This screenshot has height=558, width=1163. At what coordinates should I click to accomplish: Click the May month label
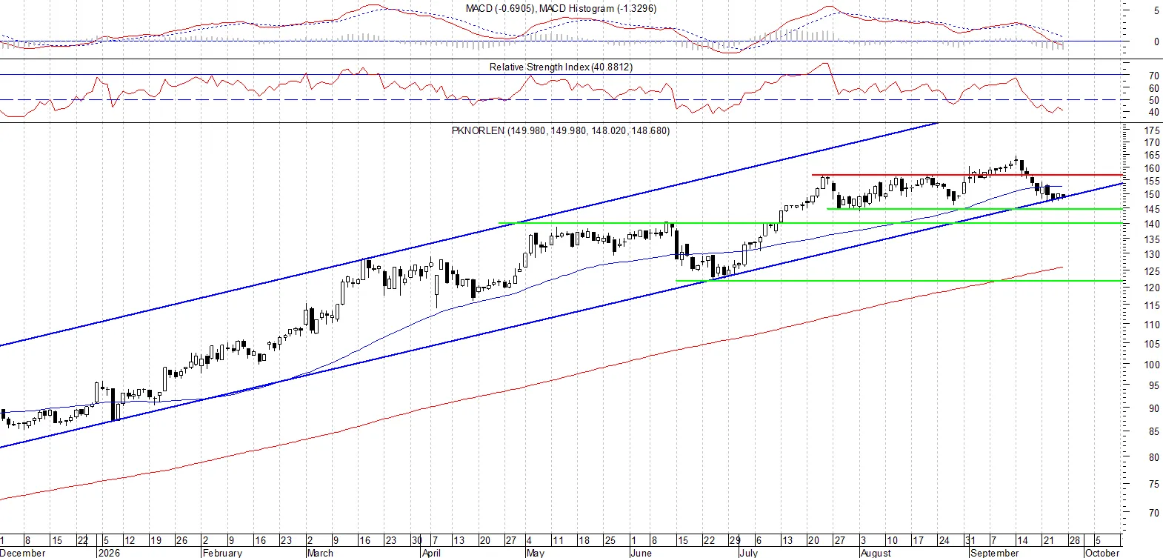pos(535,553)
